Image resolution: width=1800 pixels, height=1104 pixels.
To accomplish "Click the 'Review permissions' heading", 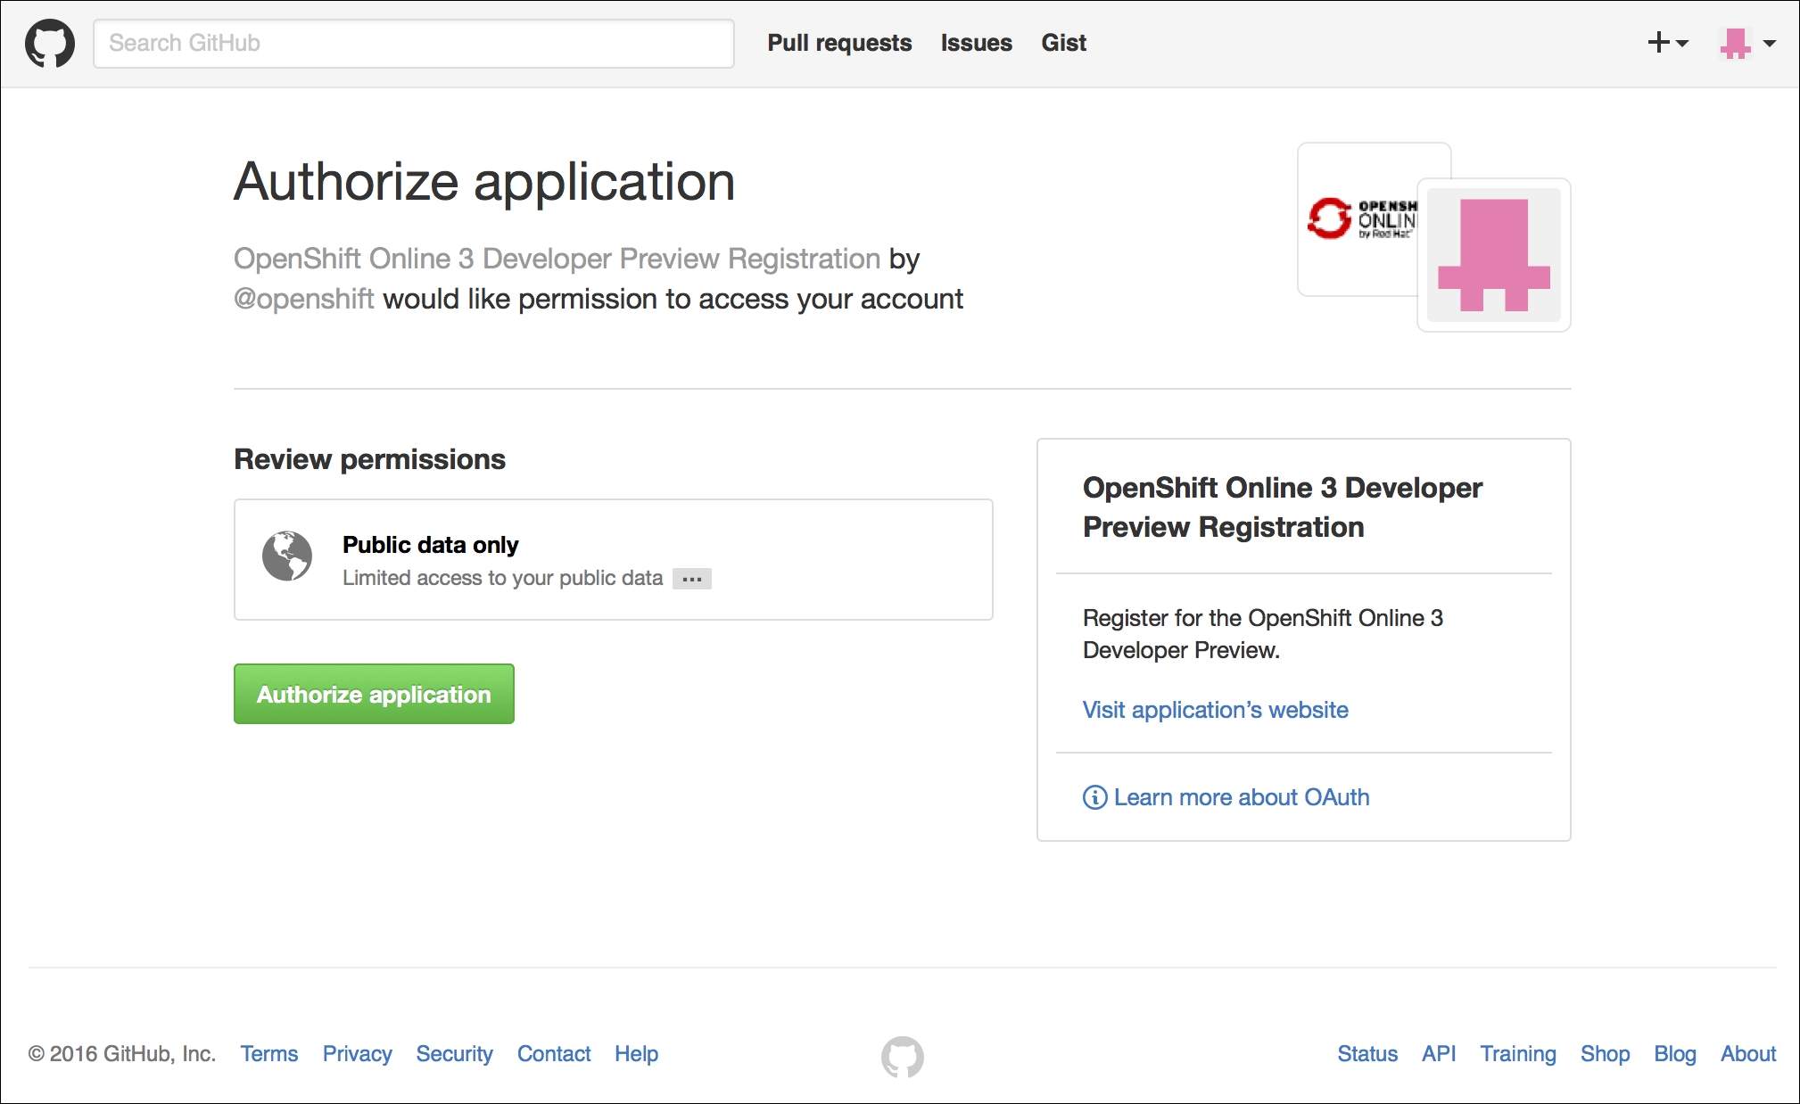I will (x=369, y=459).
